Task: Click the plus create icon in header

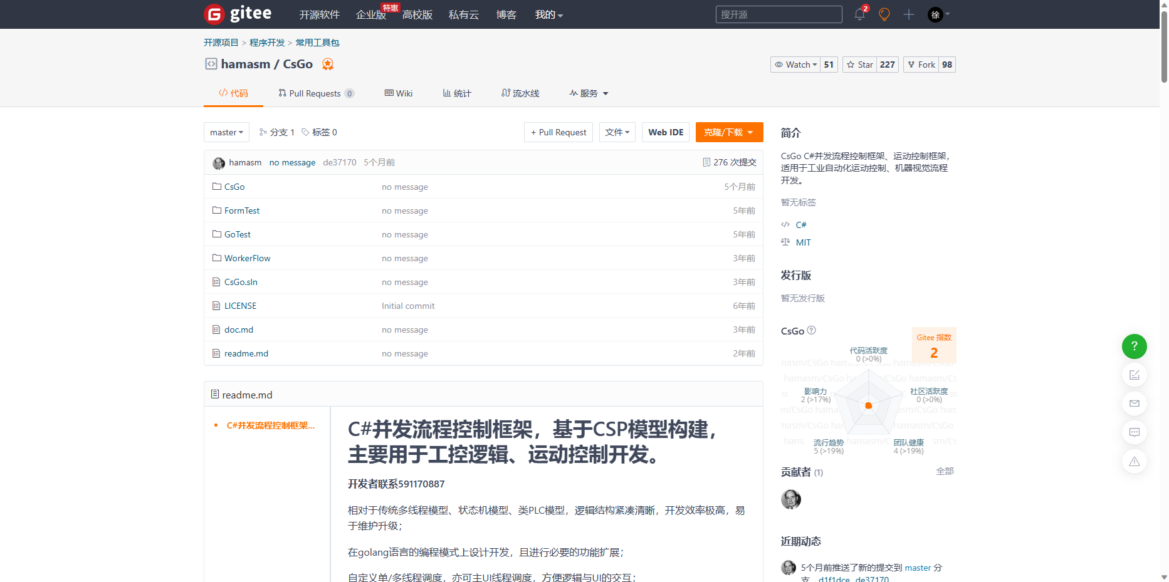Action: click(909, 14)
